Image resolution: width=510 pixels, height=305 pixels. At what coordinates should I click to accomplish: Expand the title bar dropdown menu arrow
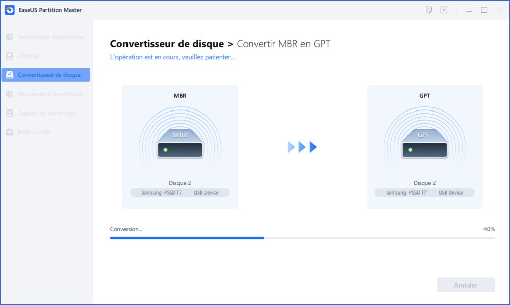coord(444,10)
